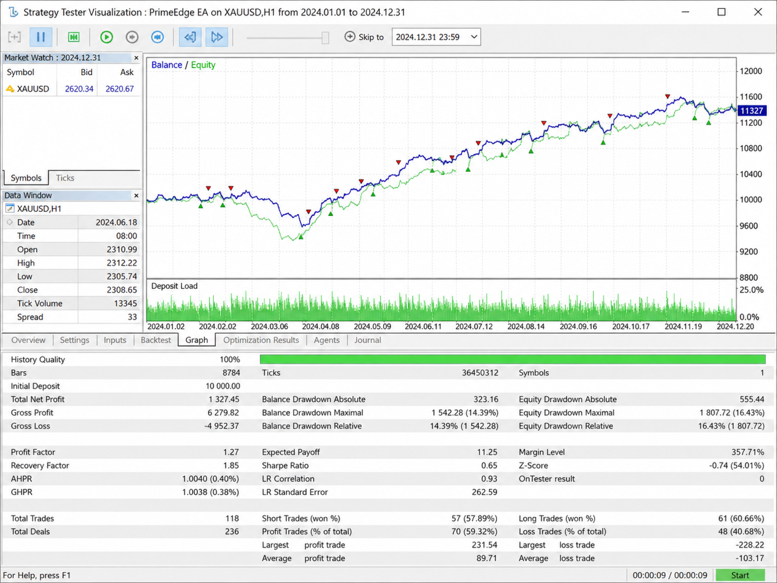Open the Skip to date dropdown
777x583 pixels.
(x=436, y=37)
